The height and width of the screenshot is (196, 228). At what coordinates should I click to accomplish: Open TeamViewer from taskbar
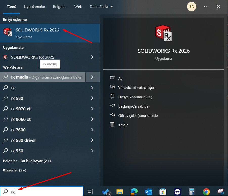[177, 192]
